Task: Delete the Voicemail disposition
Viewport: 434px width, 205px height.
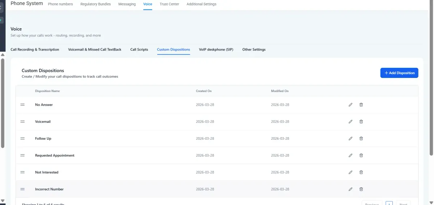Action: click(x=361, y=122)
